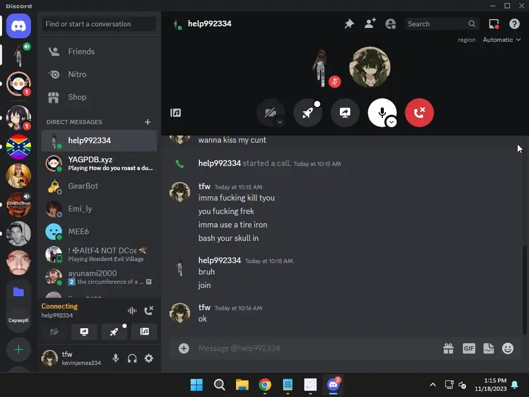Screen dimensions: 529x397
Task: Open the inbox icon in header
Action: click(x=494, y=24)
